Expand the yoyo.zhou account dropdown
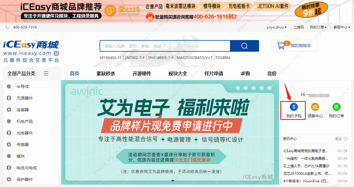 pos(277,27)
